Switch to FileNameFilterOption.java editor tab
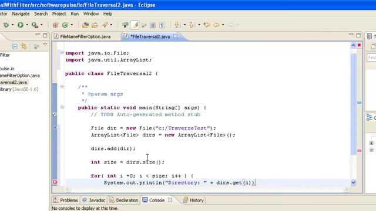 82,36
